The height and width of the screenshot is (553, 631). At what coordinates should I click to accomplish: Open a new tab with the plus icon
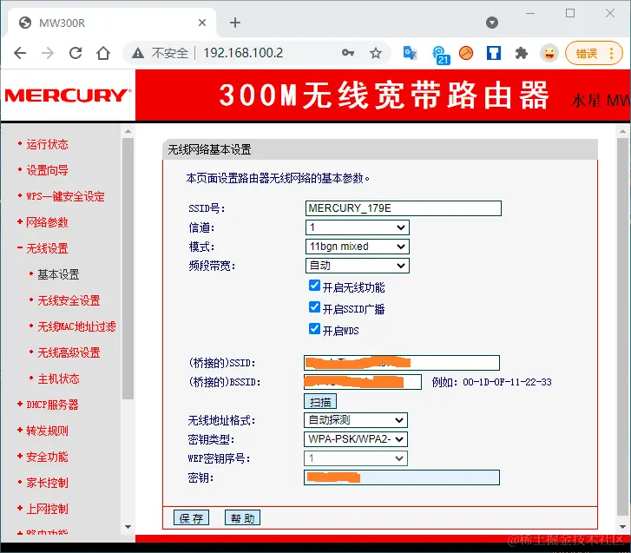pyautogui.click(x=235, y=23)
